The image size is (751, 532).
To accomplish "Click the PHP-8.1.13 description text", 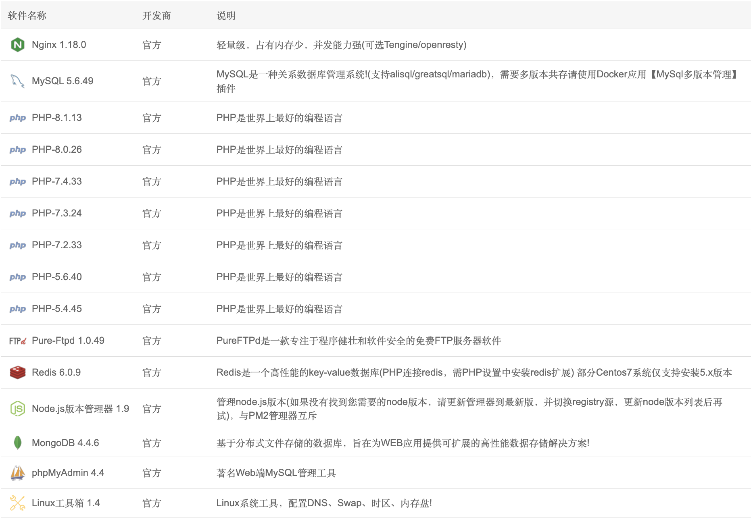I will pyautogui.click(x=280, y=118).
